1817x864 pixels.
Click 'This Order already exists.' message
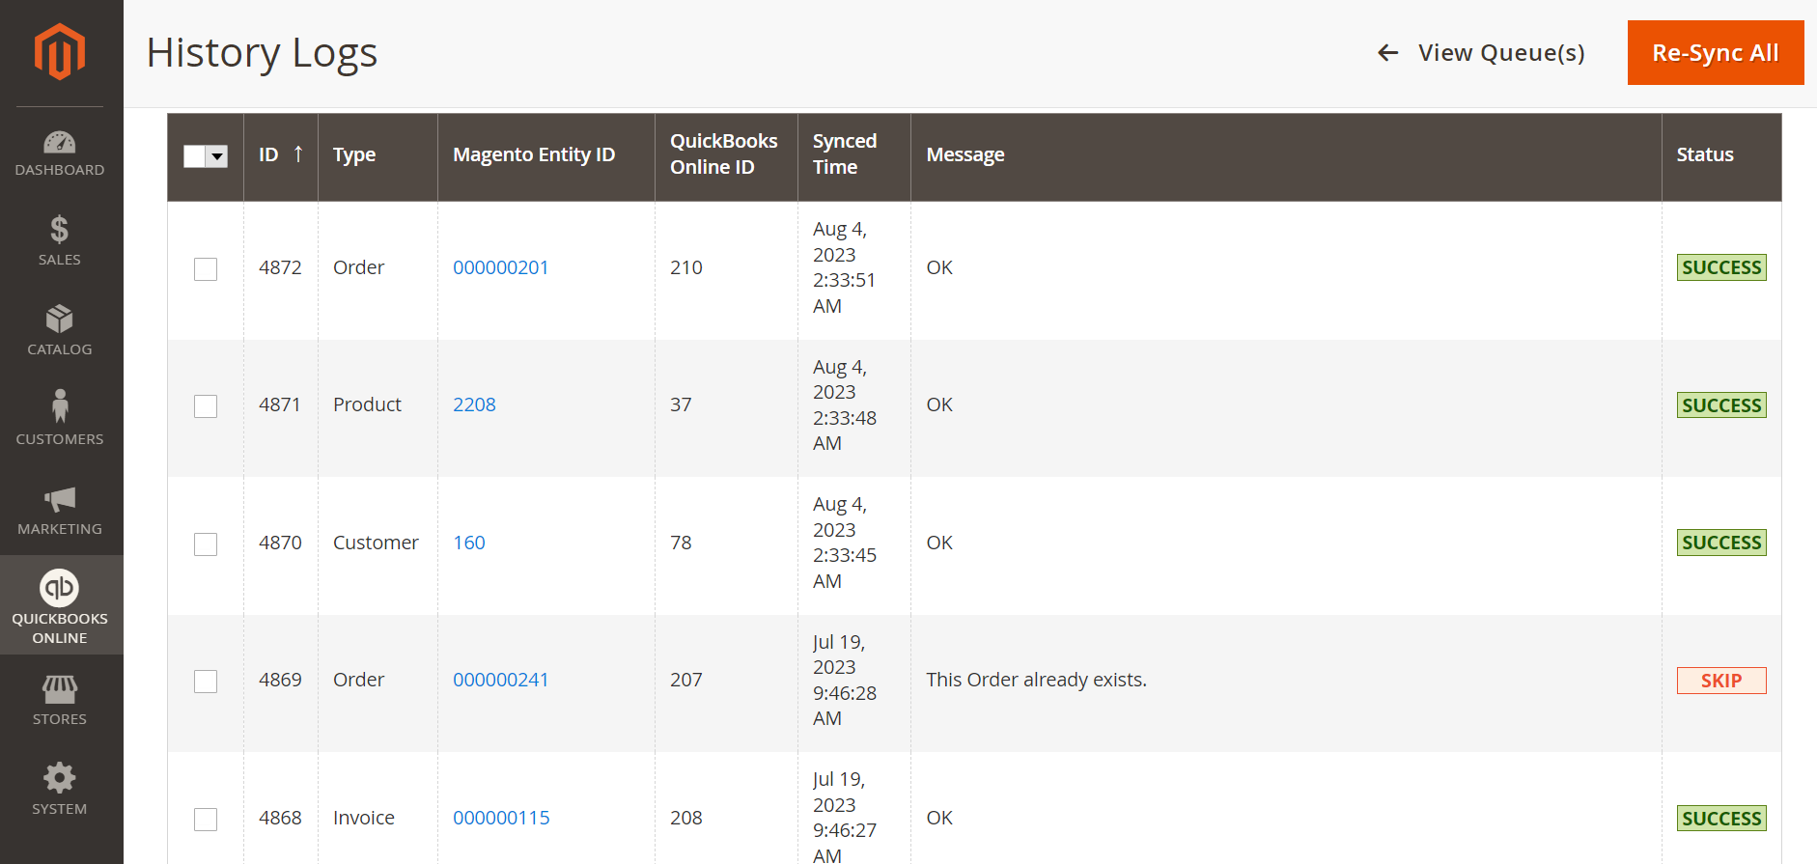(1036, 680)
